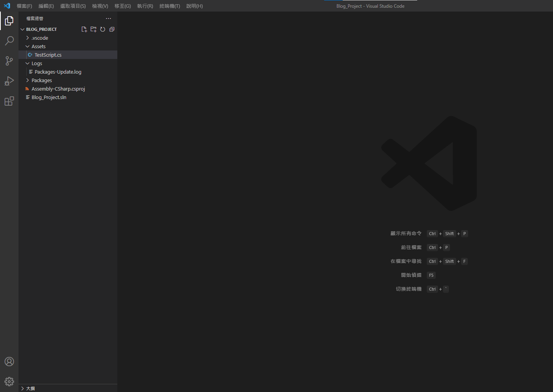This screenshot has width=553, height=392.
Task: Select the Run and Debug icon
Action: (x=9, y=81)
